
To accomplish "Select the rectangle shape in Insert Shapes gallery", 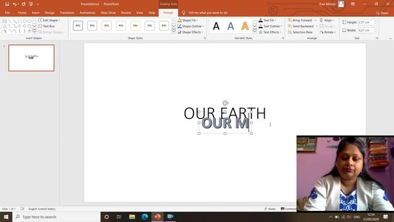I will [x=20, y=21].
